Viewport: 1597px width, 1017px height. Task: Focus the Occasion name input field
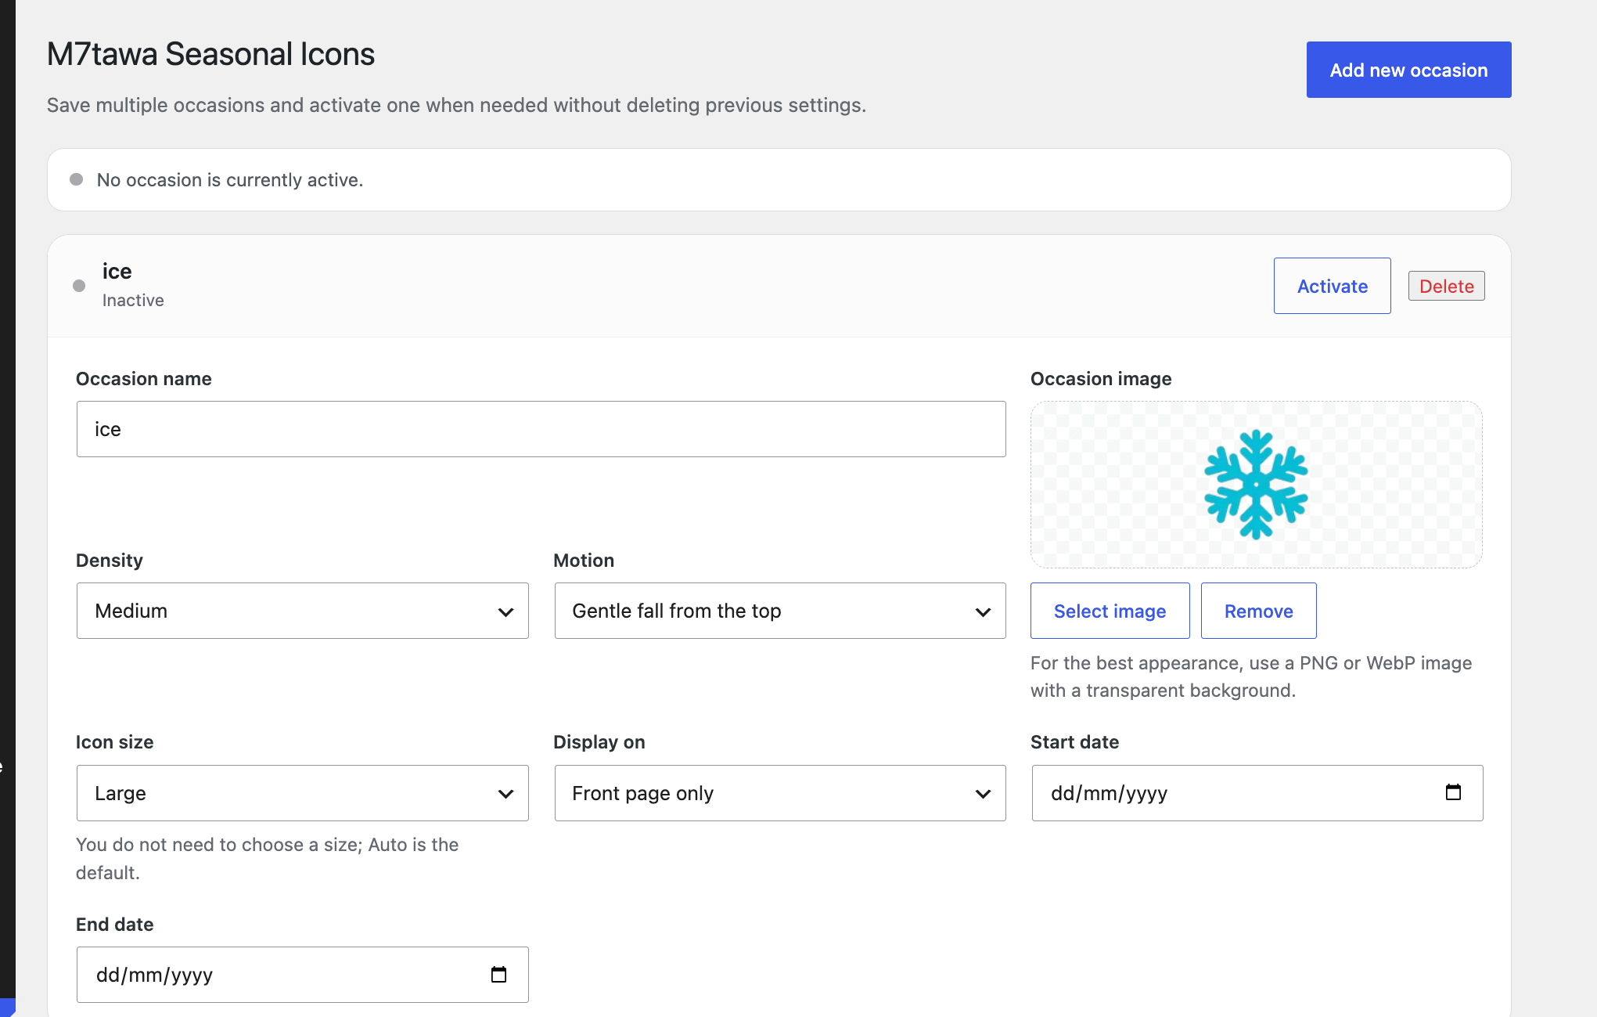pos(541,429)
